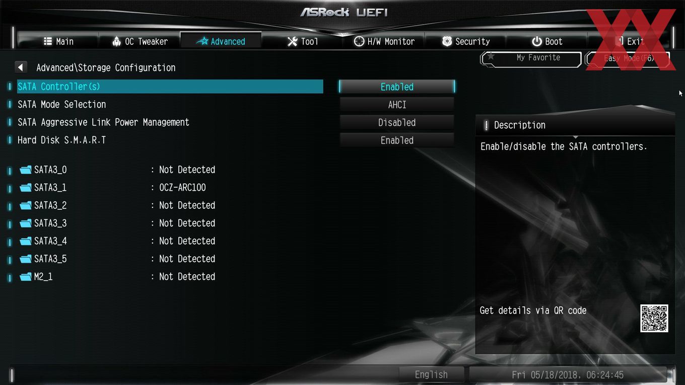The width and height of the screenshot is (685, 385).
Task: Click the SATA3_2 folder icon
Action: [x=26, y=205]
